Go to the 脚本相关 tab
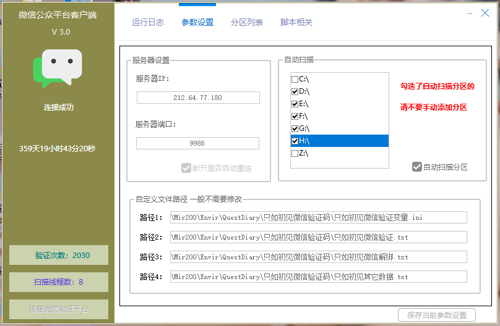The image size is (500, 326). (296, 22)
